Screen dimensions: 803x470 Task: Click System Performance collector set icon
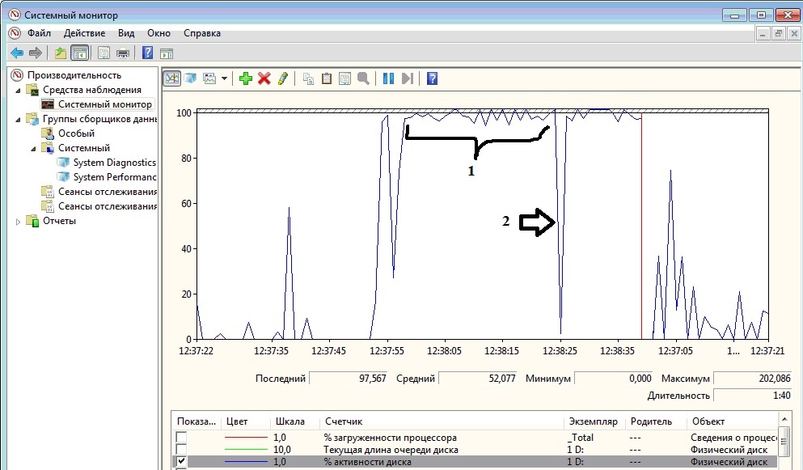[64, 177]
